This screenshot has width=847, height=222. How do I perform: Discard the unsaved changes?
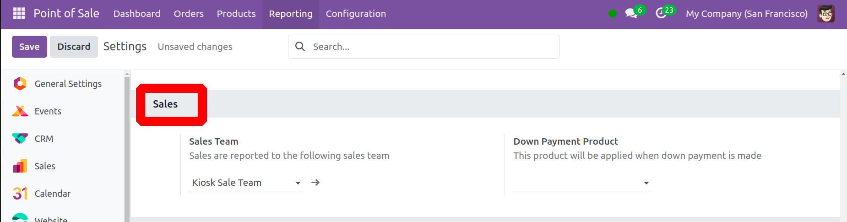74,47
